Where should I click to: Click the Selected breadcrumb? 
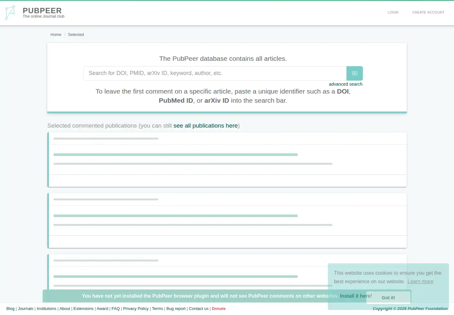[x=76, y=35]
